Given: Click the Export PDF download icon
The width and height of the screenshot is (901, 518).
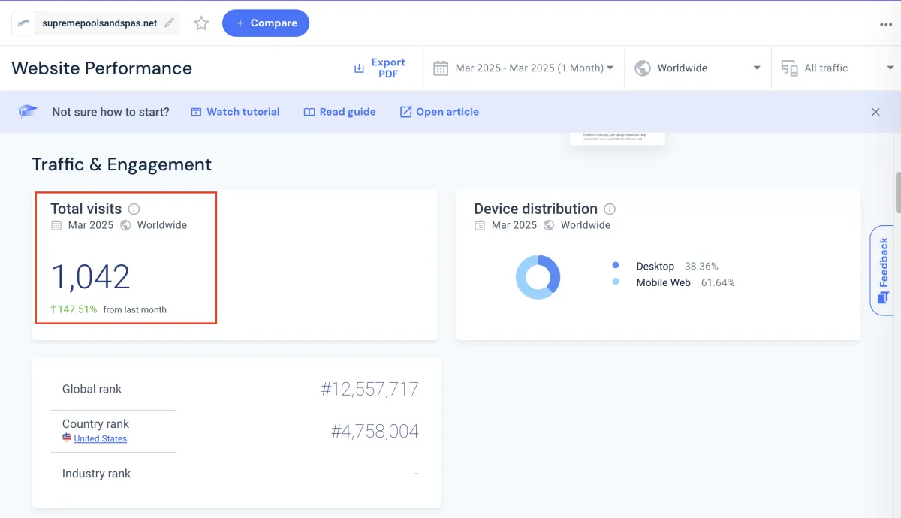Looking at the screenshot, I should click(359, 68).
